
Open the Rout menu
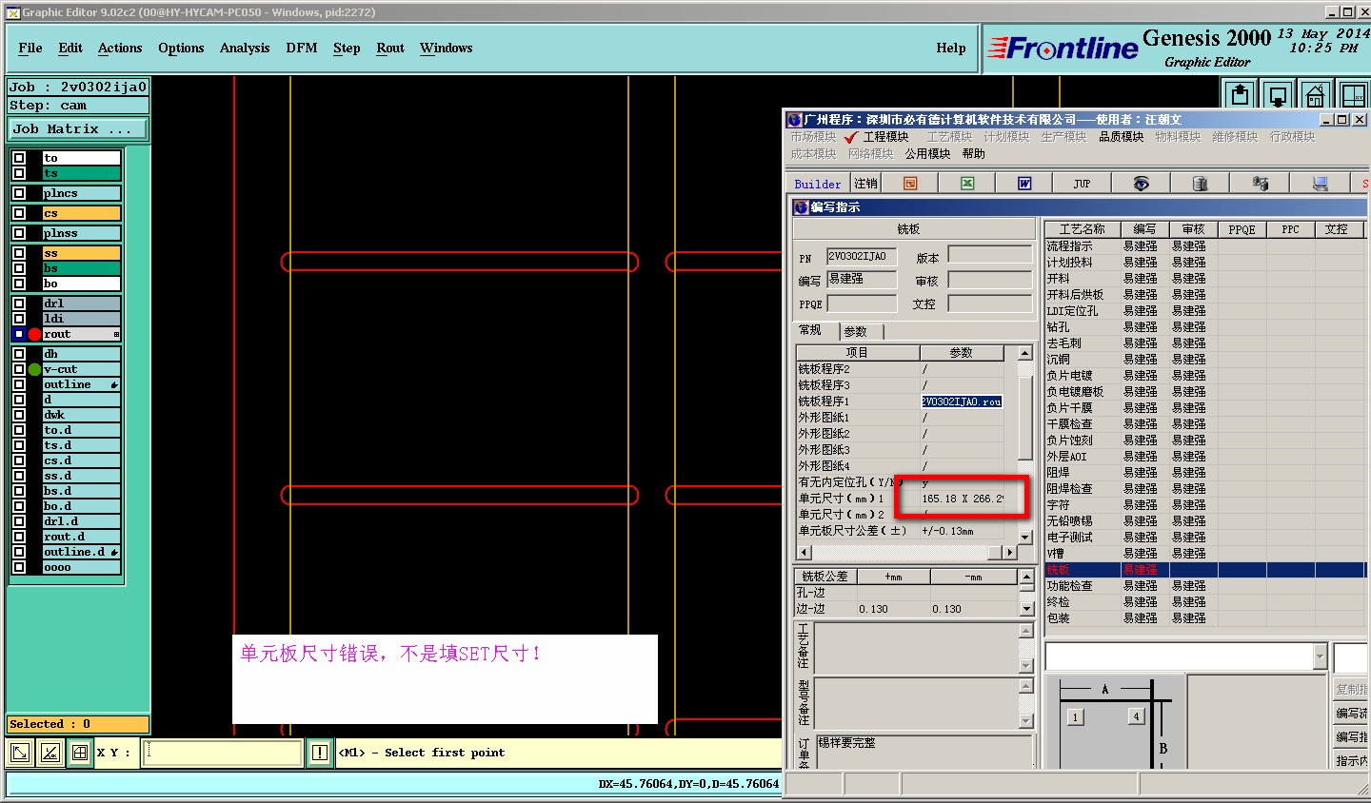pyautogui.click(x=390, y=48)
